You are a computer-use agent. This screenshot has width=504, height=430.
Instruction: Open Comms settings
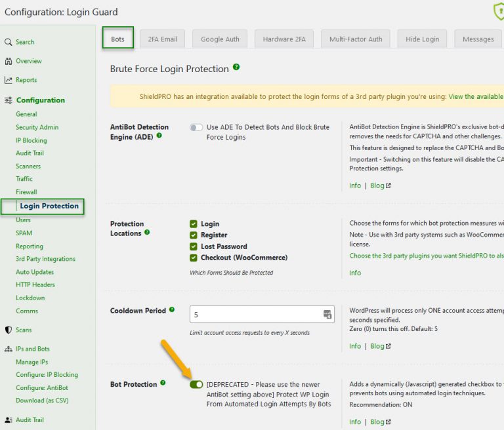click(x=27, y=311)
